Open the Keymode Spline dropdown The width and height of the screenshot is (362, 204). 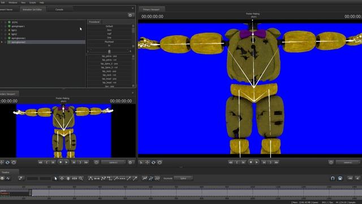pos(183,178)
